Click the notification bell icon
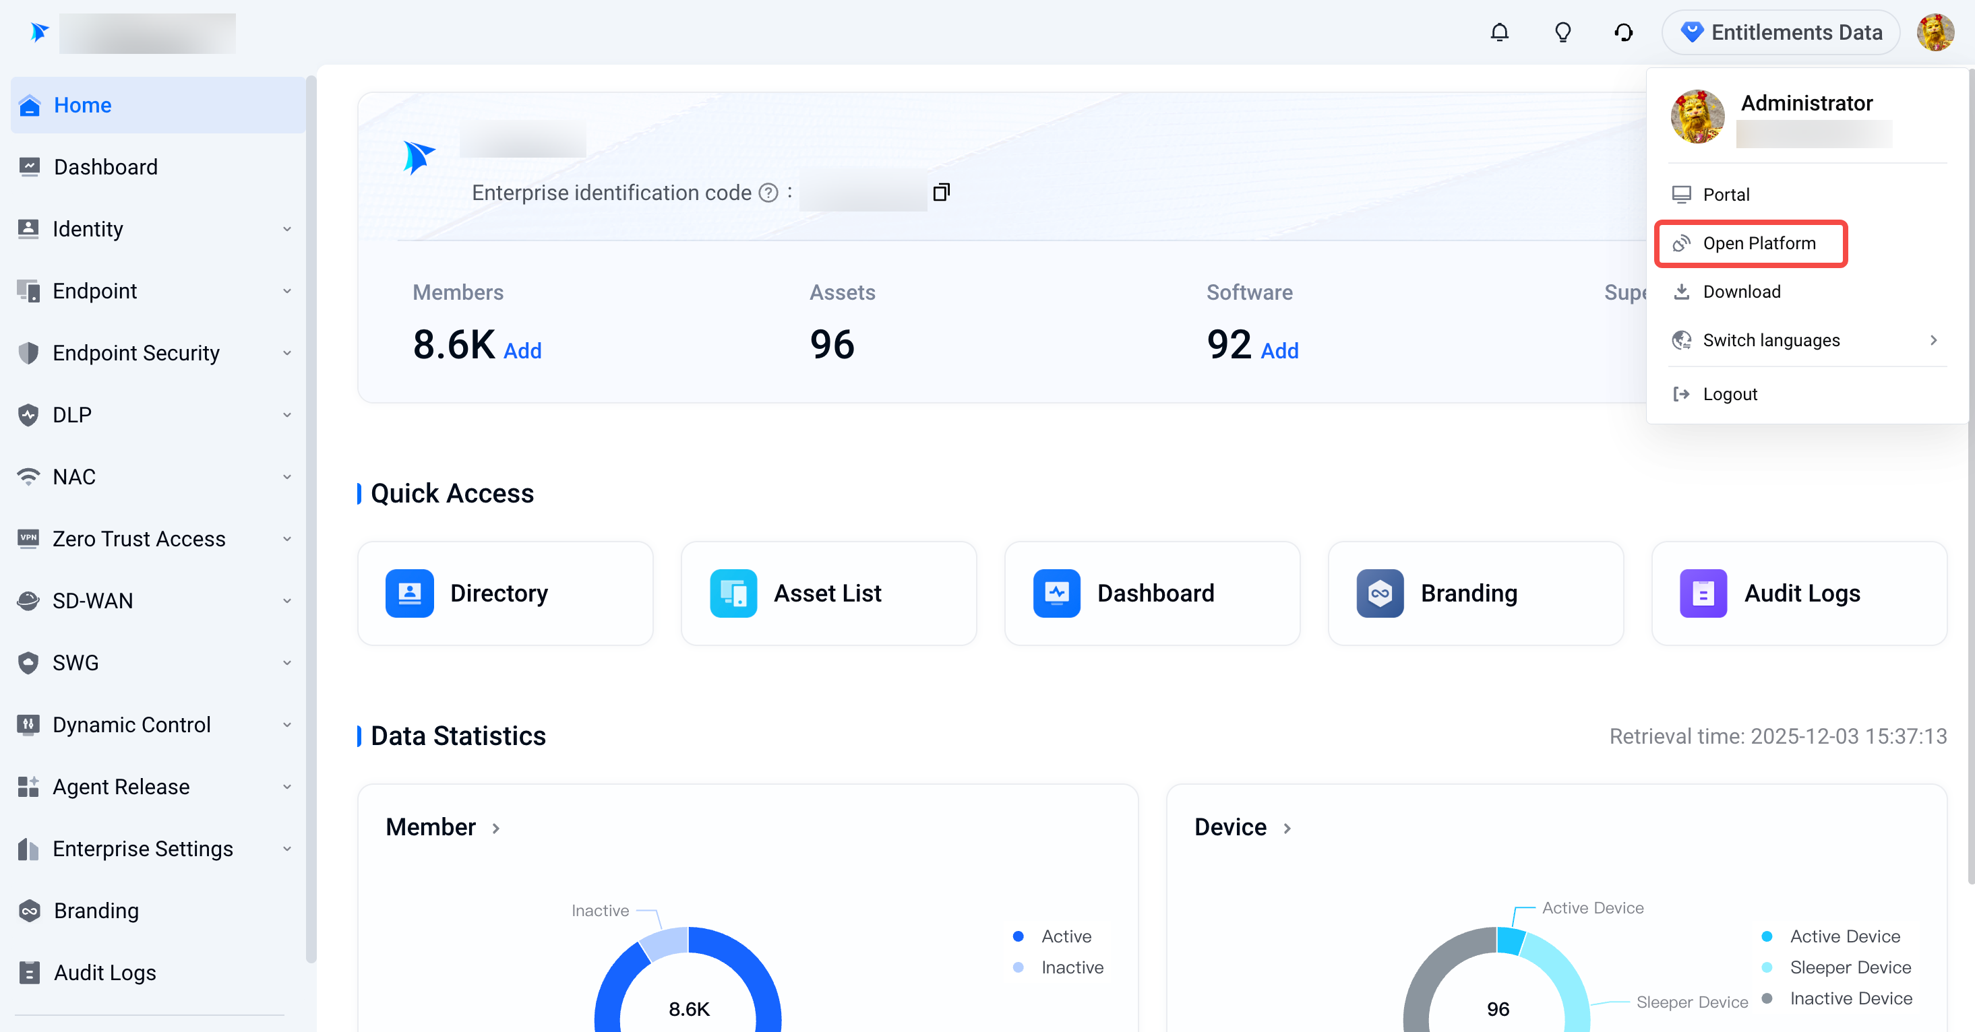Image resolution: width=1975 pixels, height=1032 pixels. (x=1499, y=32)
